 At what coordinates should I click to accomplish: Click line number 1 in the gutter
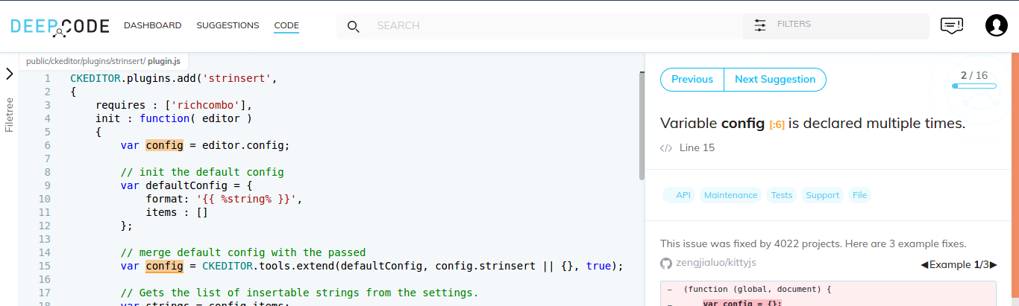47,78
